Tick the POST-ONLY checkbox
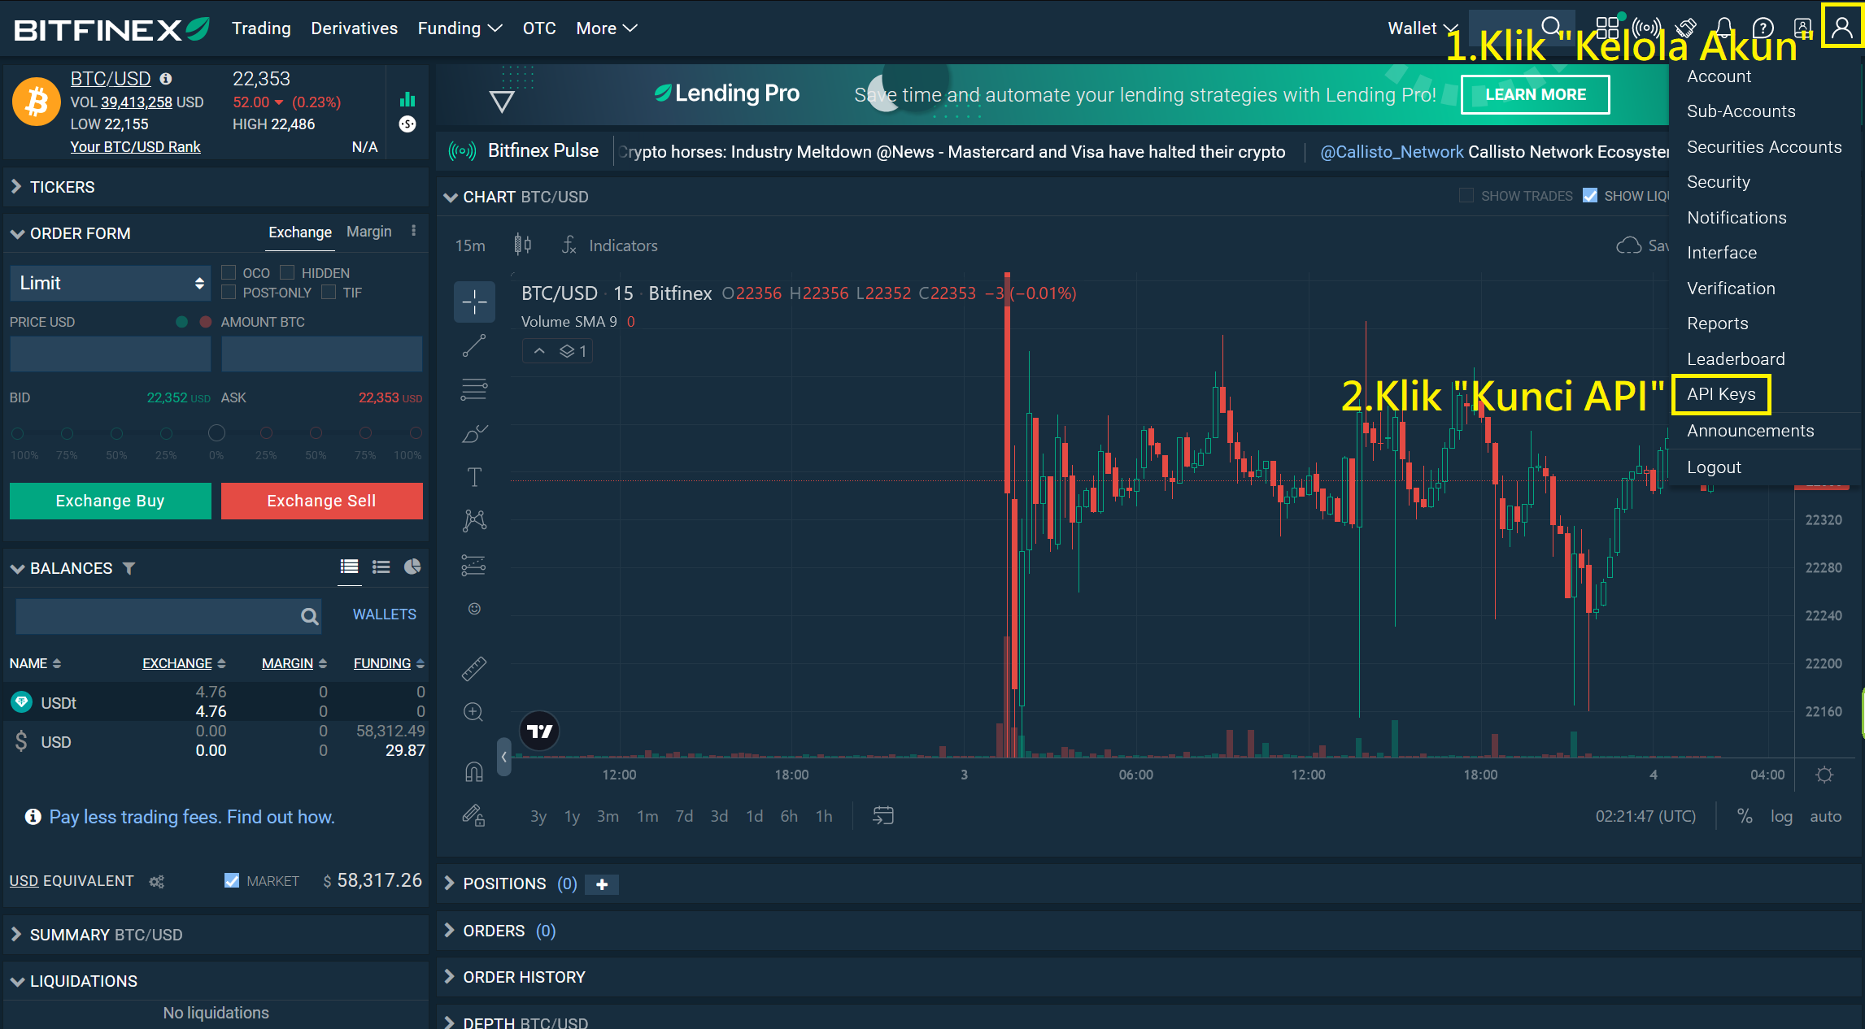 229,292
